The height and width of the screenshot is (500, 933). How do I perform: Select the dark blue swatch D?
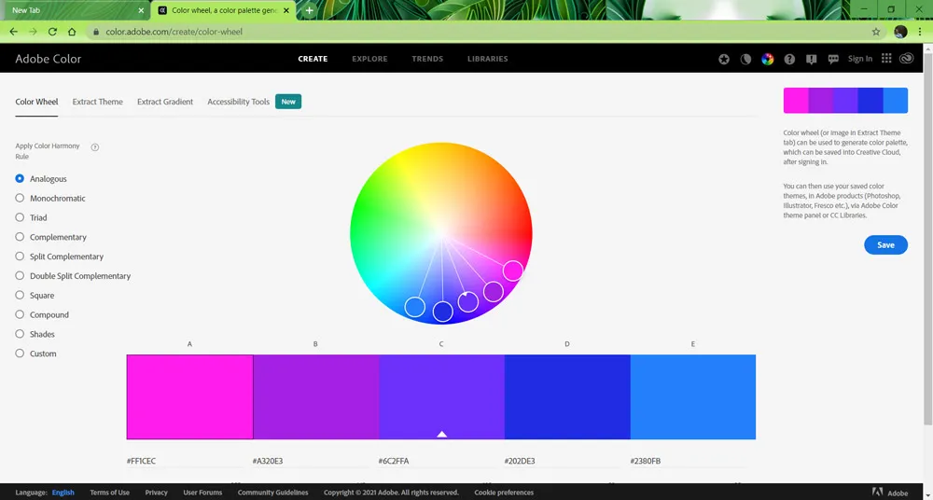(567, 397)
